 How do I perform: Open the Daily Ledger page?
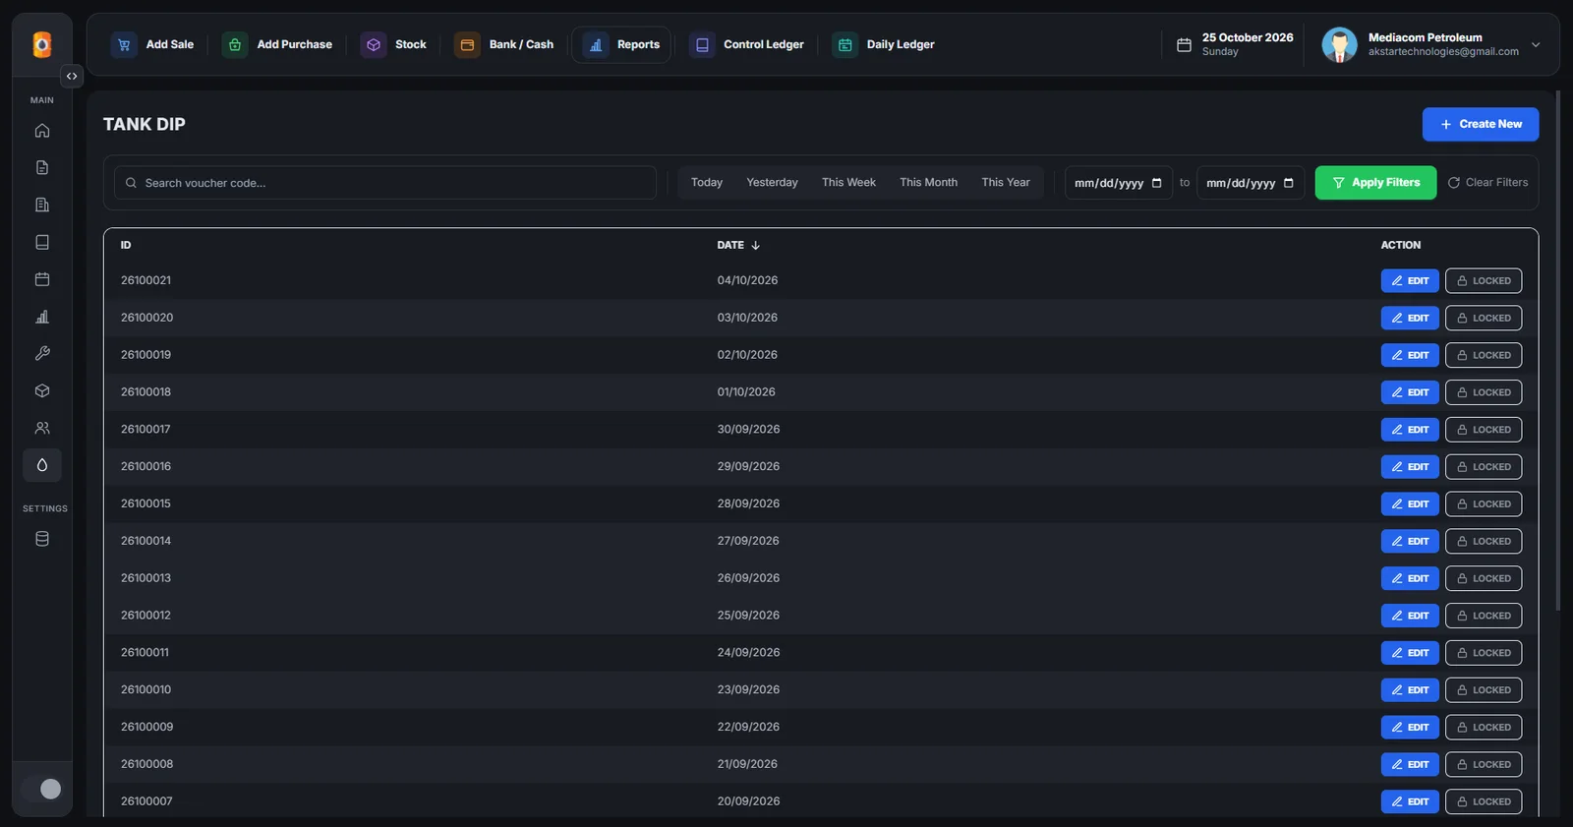pos(884,44)
